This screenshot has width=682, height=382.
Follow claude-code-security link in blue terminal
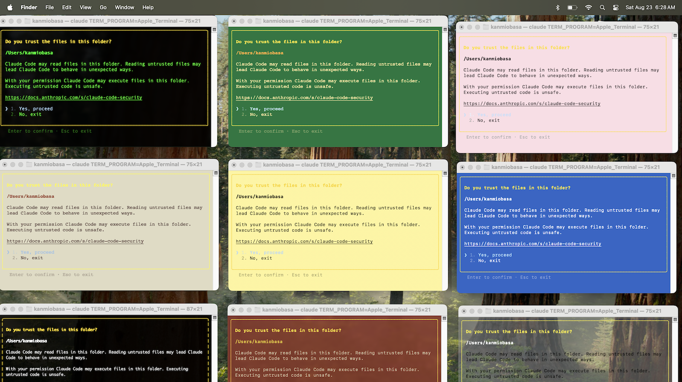533,244
